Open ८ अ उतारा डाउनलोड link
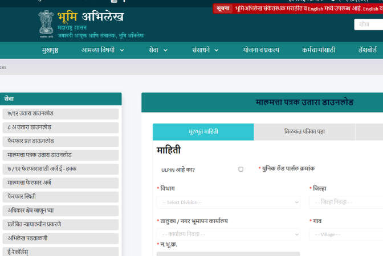 tap(60, 127)
